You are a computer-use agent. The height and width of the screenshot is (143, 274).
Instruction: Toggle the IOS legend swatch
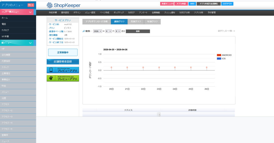tap(219, 59)
